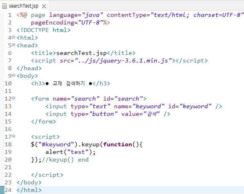Click the line 24 marker in left ruler
The width and height of the screenshot is (244, 194).
tap(2, 190)
